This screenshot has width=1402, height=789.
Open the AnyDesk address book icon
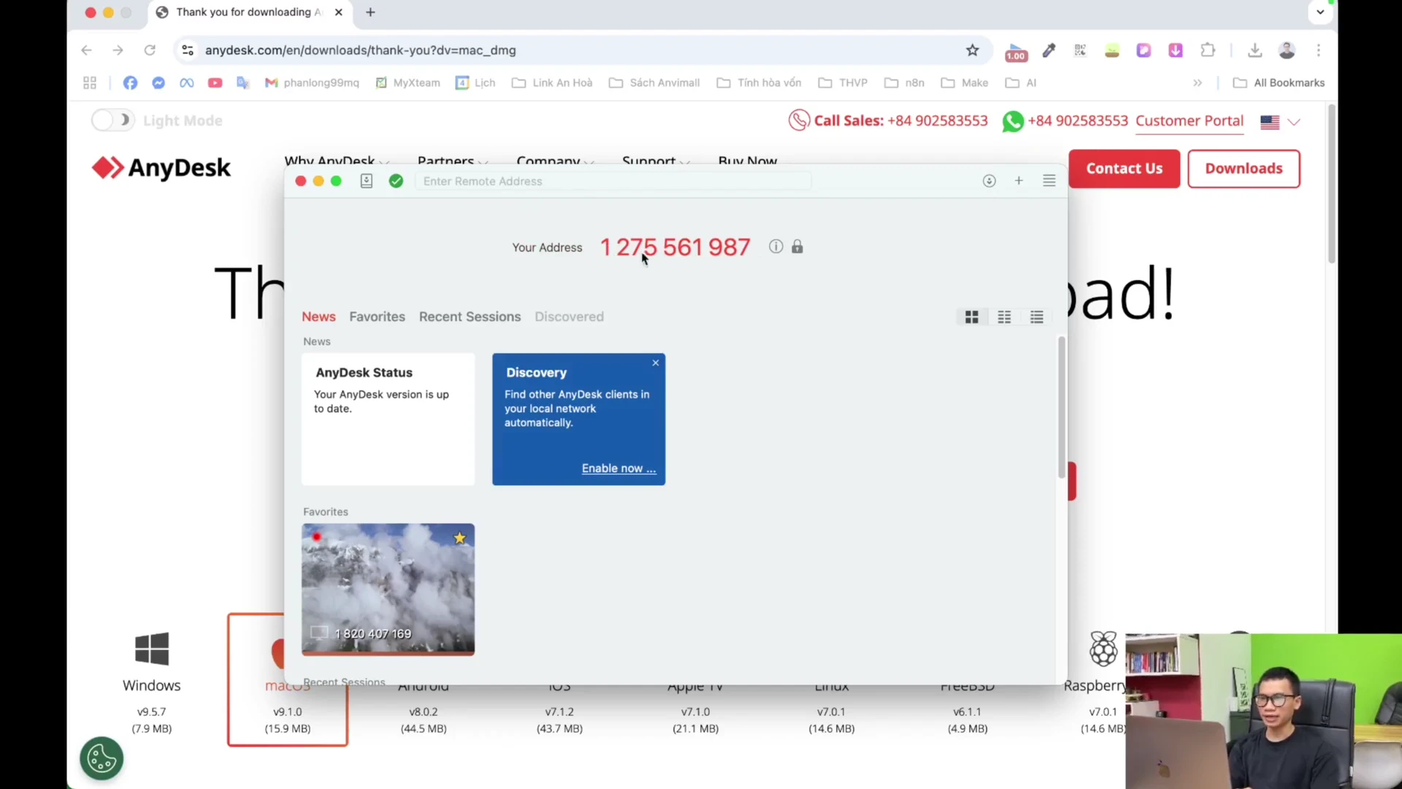(x=367, y=180)
